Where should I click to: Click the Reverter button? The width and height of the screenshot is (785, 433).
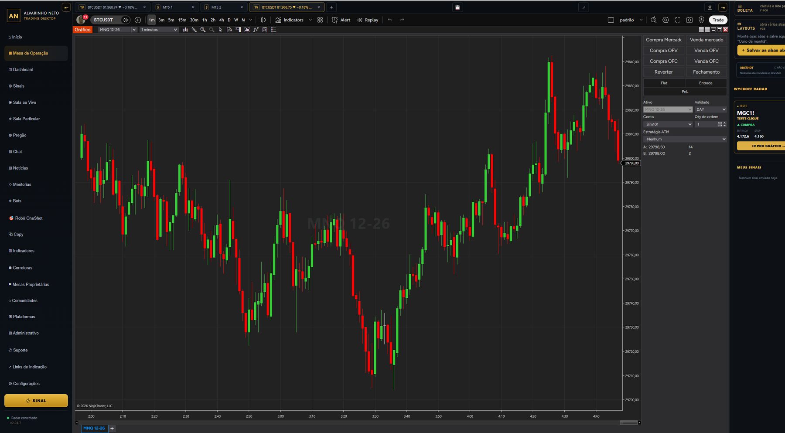click(663, 72)
